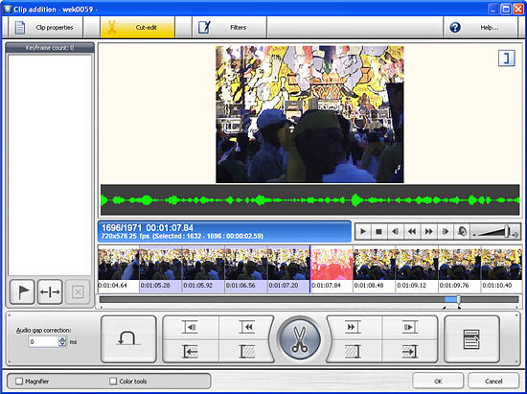Open the Help menu button

coord(480,28)
